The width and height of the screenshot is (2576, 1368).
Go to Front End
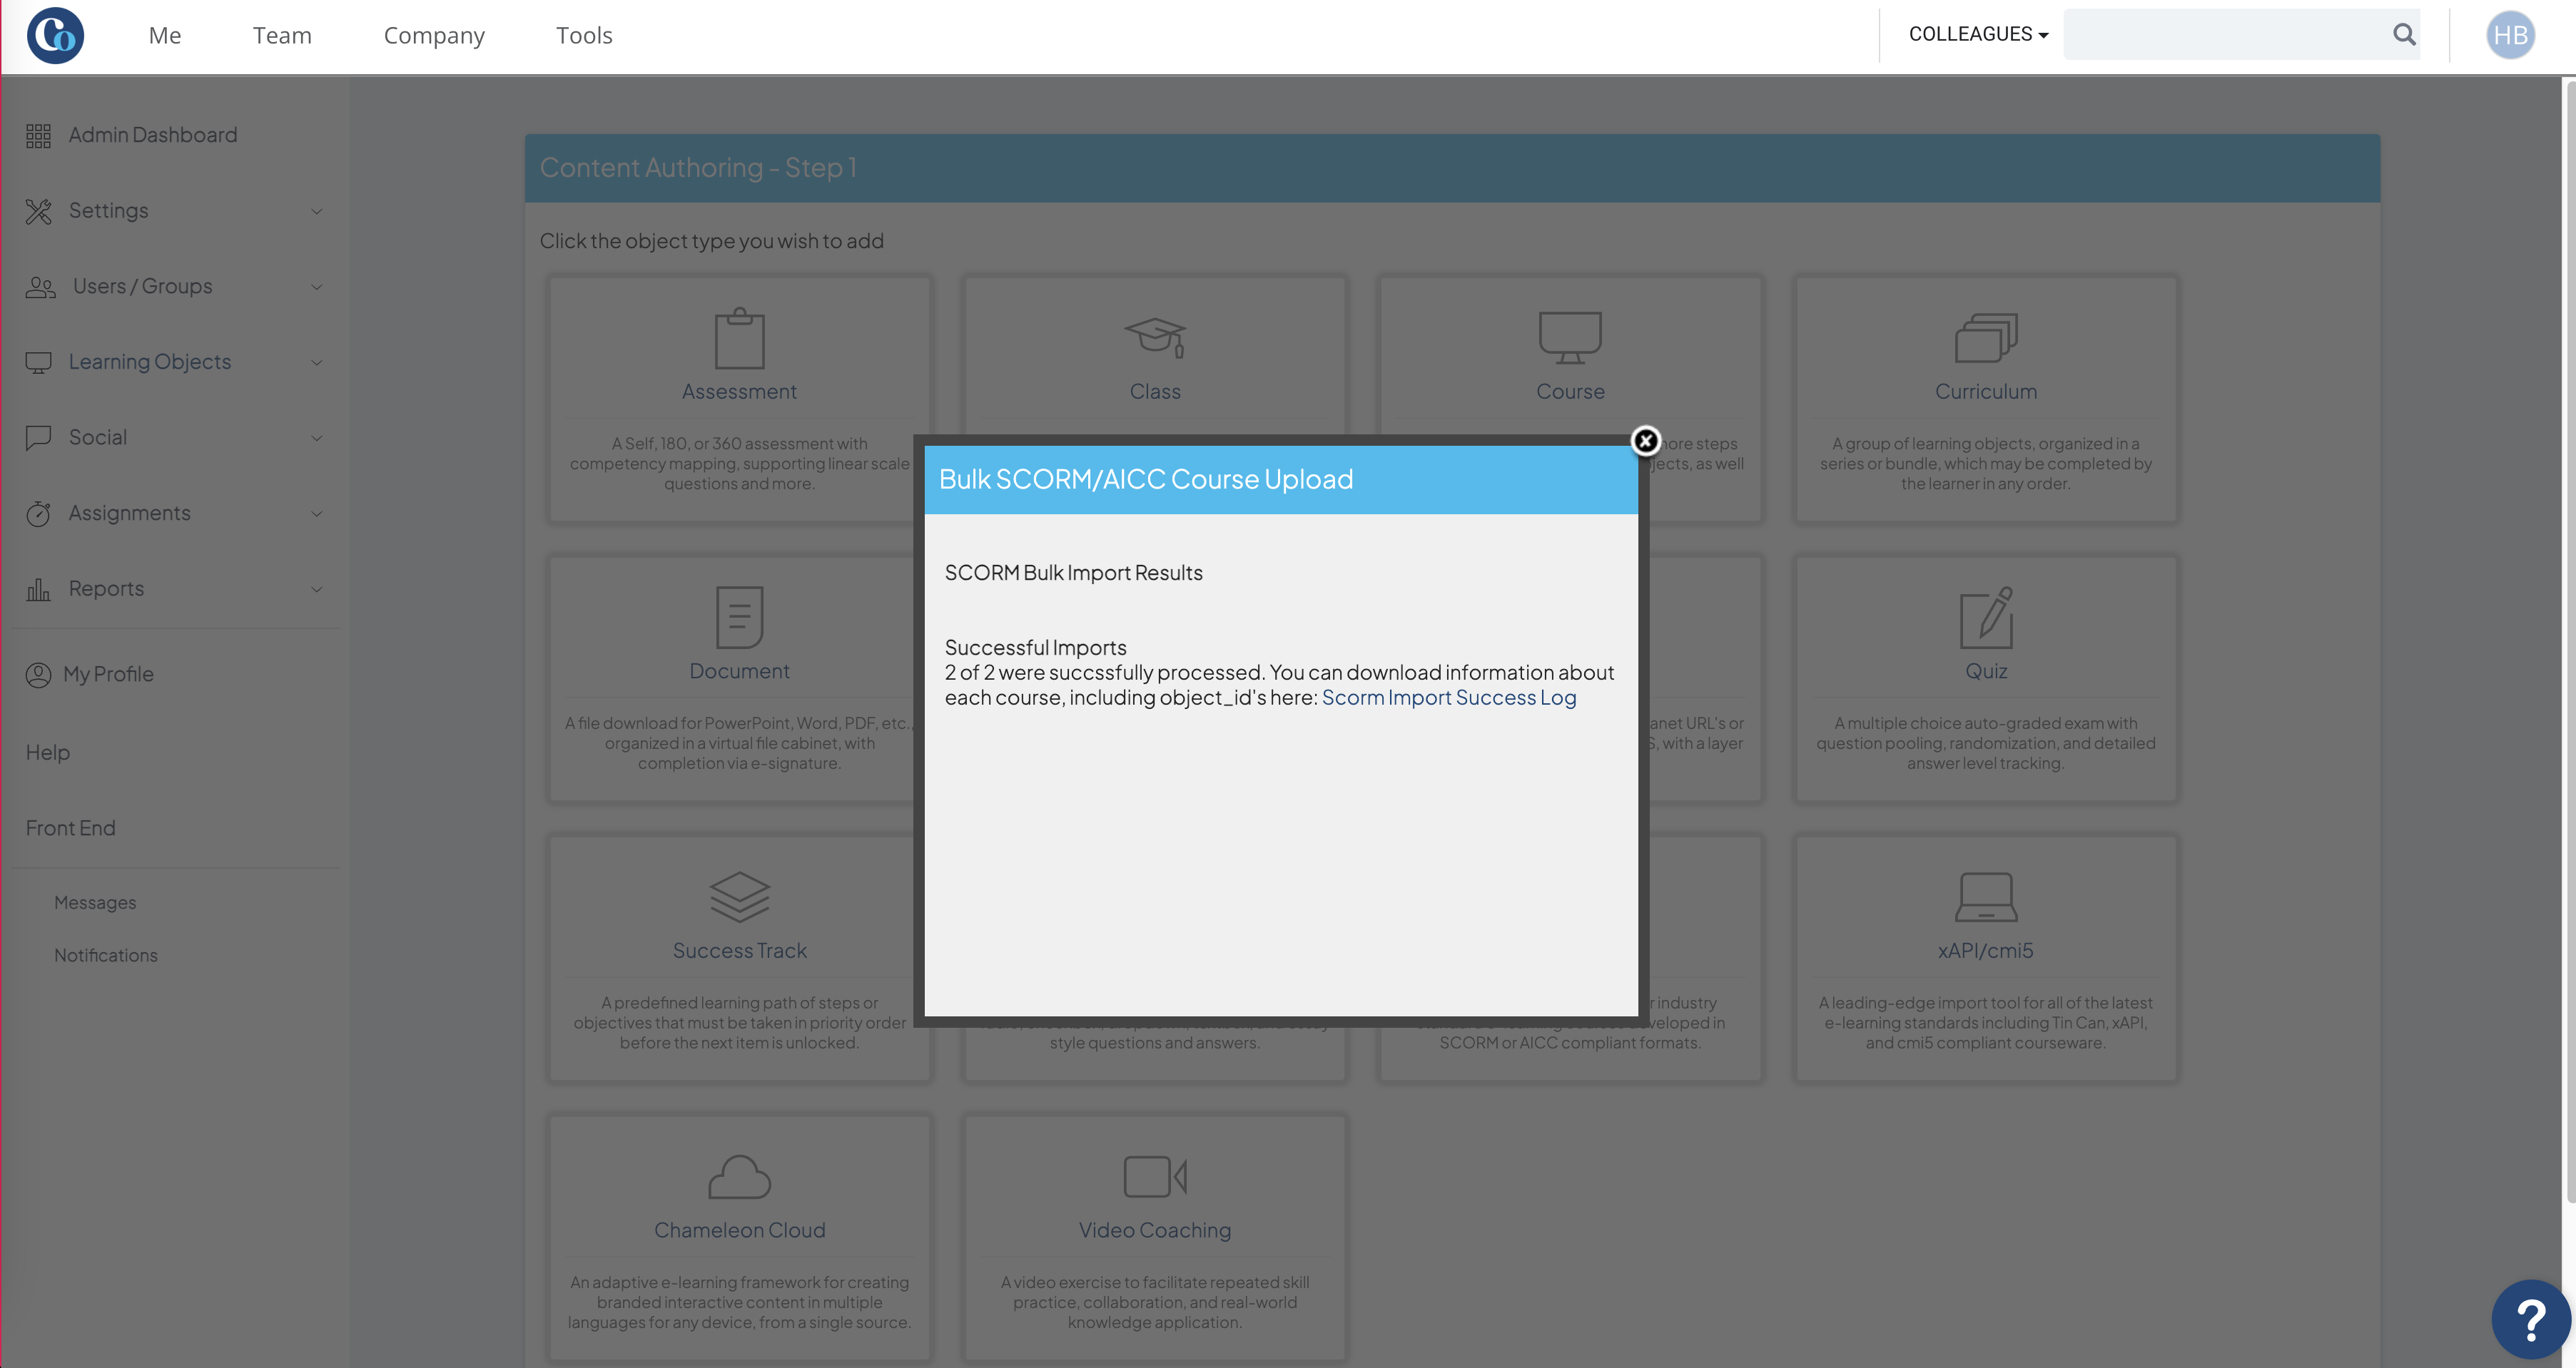(x=70, y=828)
